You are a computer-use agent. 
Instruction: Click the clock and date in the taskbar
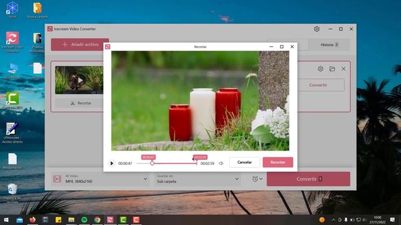click(x=377, y=219)
